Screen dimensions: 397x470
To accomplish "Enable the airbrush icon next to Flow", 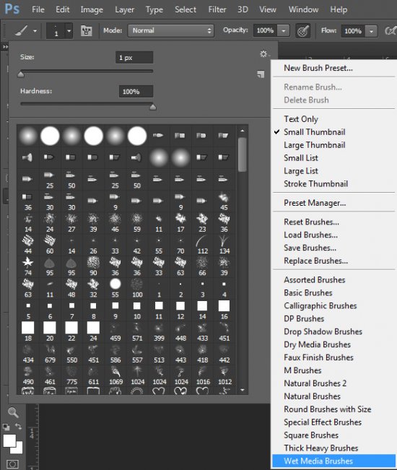I will (391, 30).
